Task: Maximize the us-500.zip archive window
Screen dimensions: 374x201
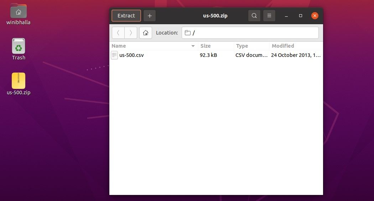Action: click(301, 16)
